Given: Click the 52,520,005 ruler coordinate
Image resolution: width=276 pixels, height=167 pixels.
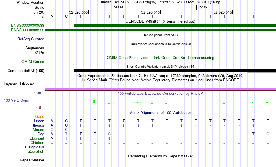Looking at the screenshot, I should click(78, 12).
